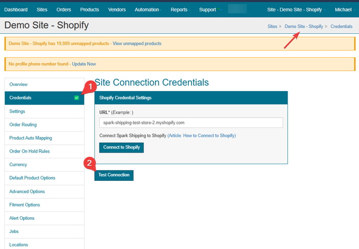Expand the Reports menu
The width and height of the screenshot is (359, 249).
(179, 9)
